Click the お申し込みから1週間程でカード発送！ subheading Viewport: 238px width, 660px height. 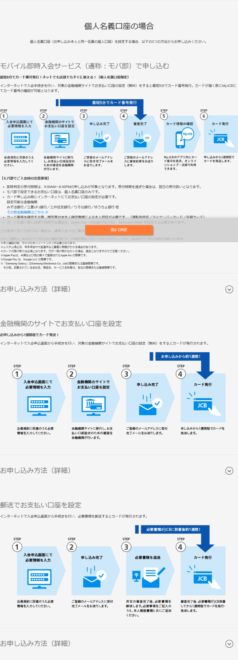point(30,334)
